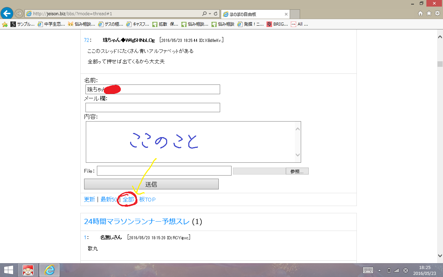The image size is (443, 277).
Task: Open the 24時間マラソンランナー予想スレ thread title
Action: point(137,222)
